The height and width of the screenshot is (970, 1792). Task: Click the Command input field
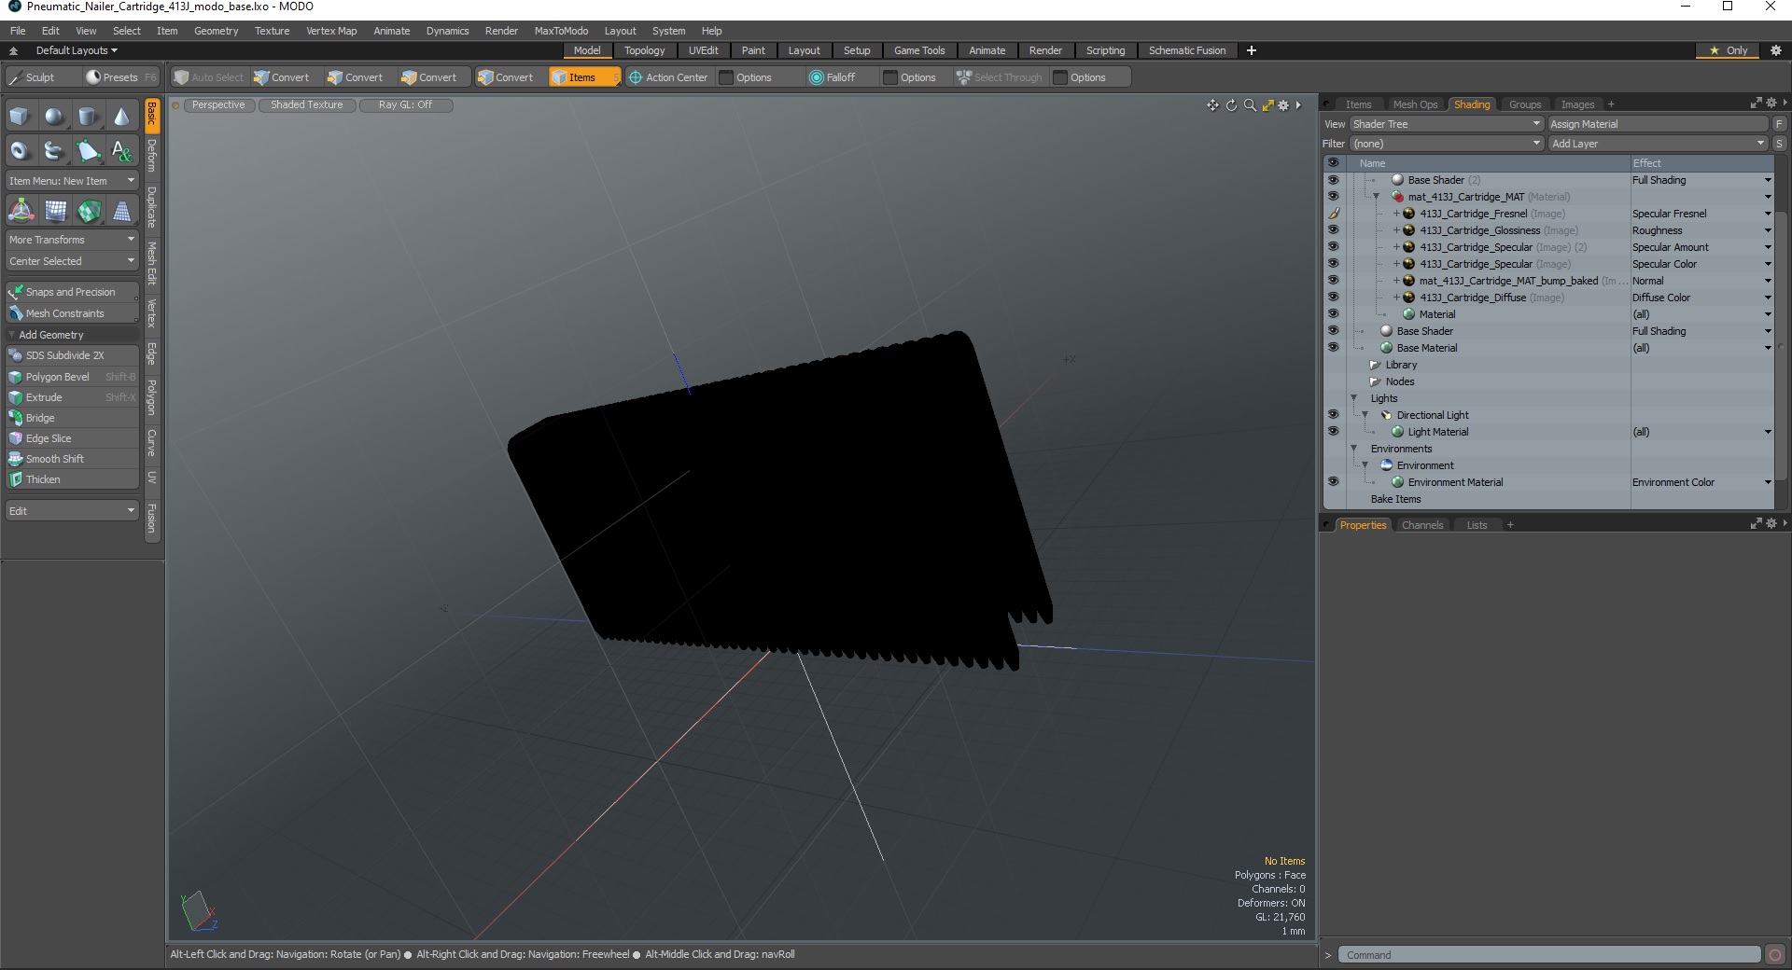(x=1549, y=954)
